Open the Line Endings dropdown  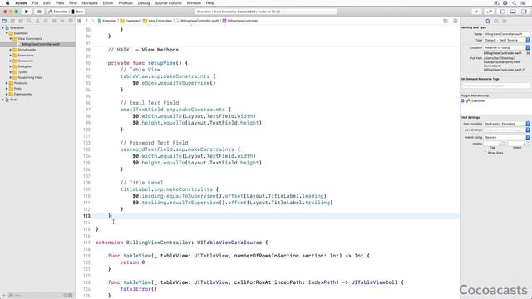click(x=506, y=130)
